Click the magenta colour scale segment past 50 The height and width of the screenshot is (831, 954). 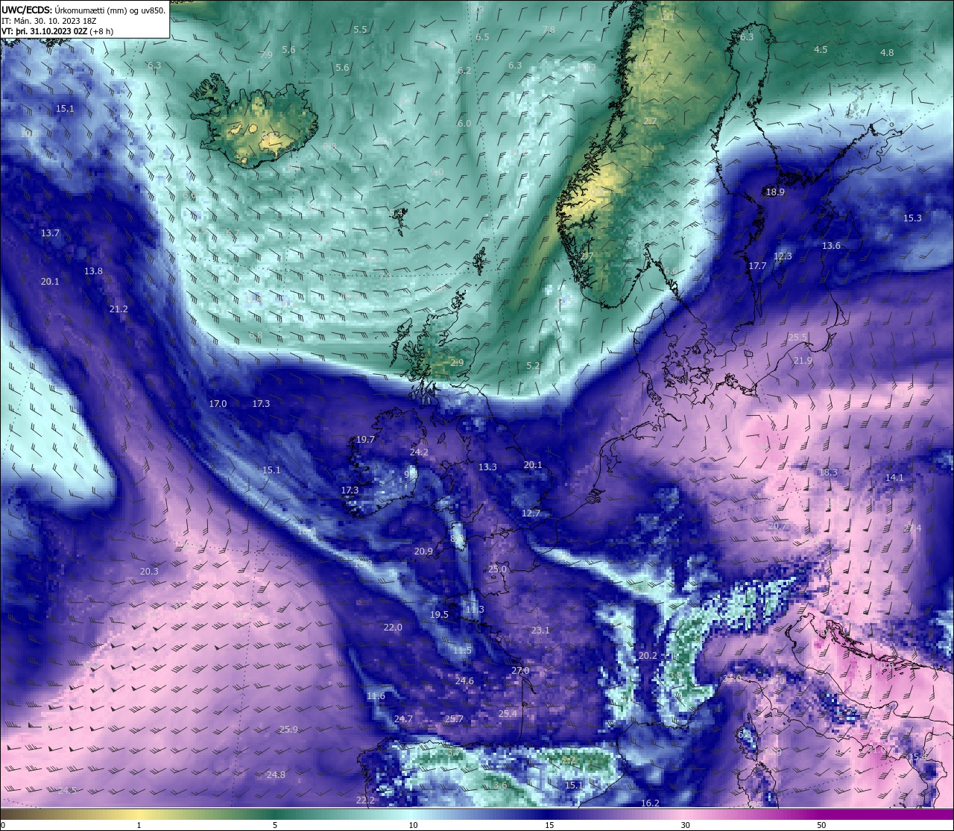(887, 814)
